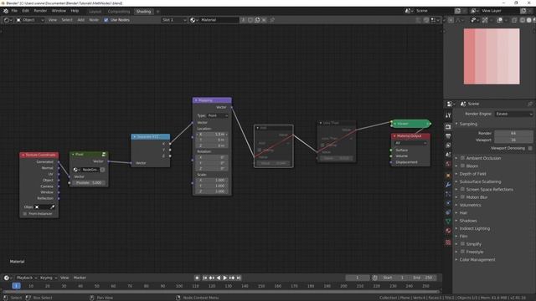Click the Viewport samples field
Image resolution: width=536 pixels, height=301 pixels.
513,140
